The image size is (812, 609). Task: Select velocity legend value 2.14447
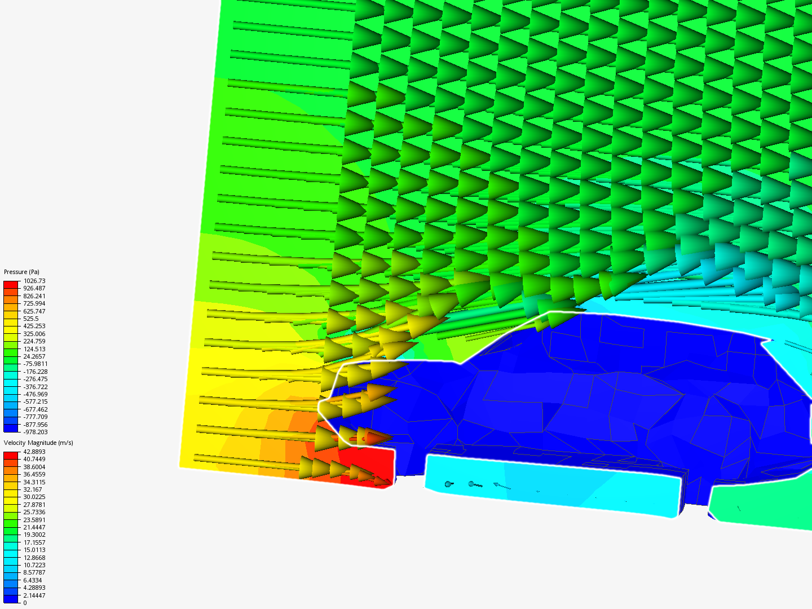(34, 595)
